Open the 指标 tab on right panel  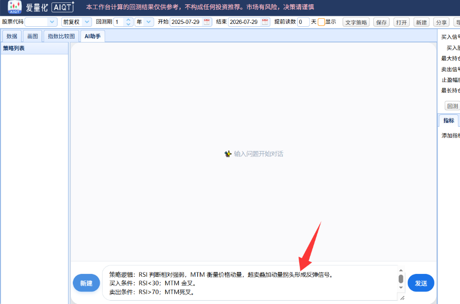448,120
